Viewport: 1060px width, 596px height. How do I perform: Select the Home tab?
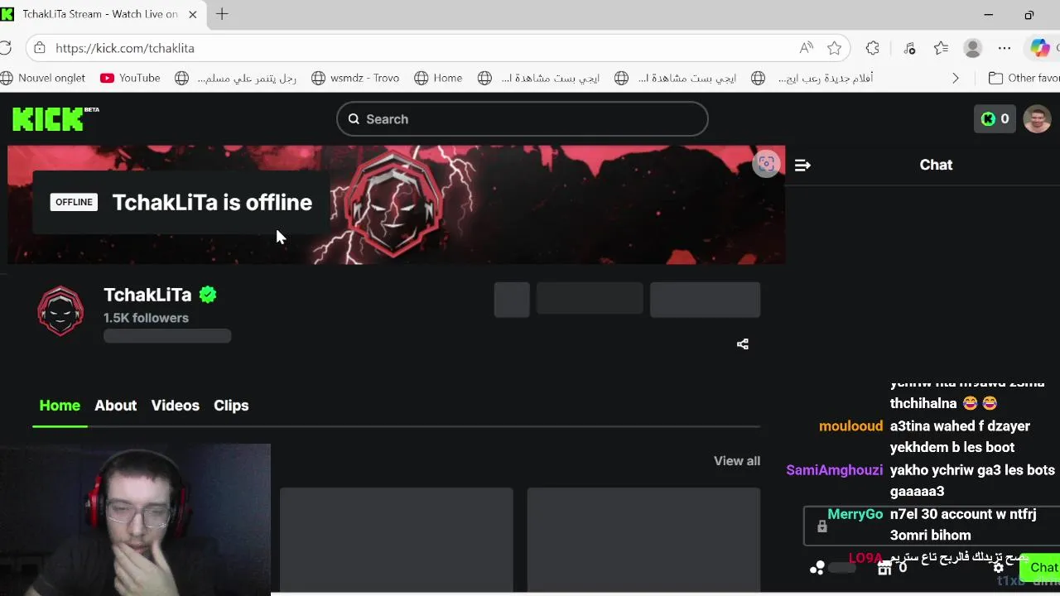point(60,406)
